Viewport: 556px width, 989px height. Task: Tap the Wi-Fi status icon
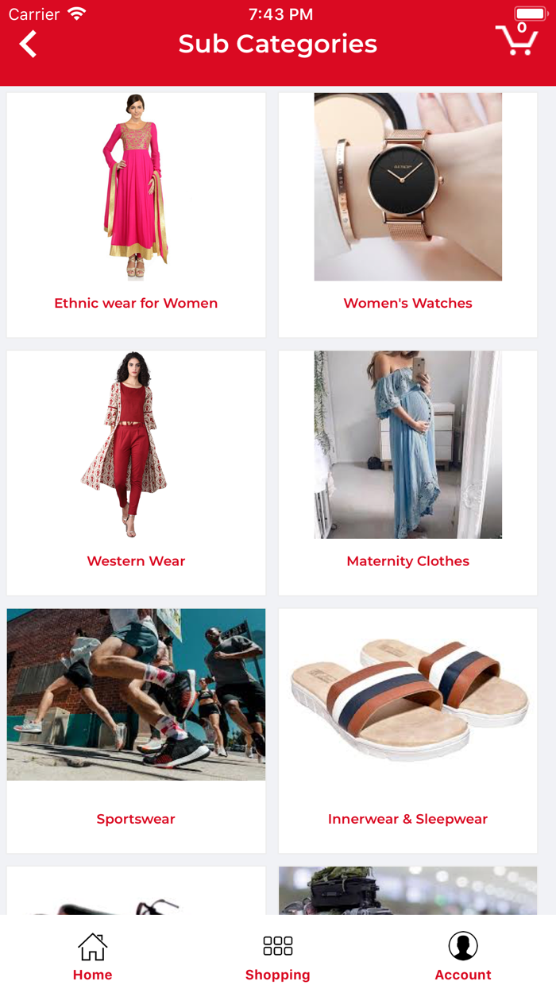point(77,14)
